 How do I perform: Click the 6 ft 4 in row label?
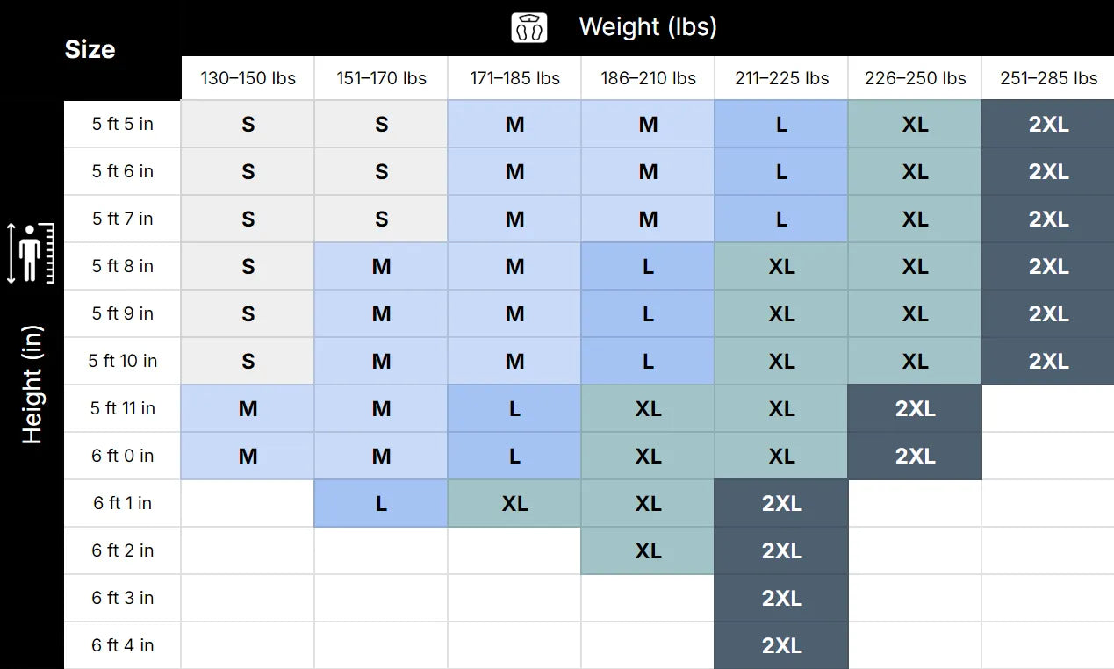coord(123,645)
